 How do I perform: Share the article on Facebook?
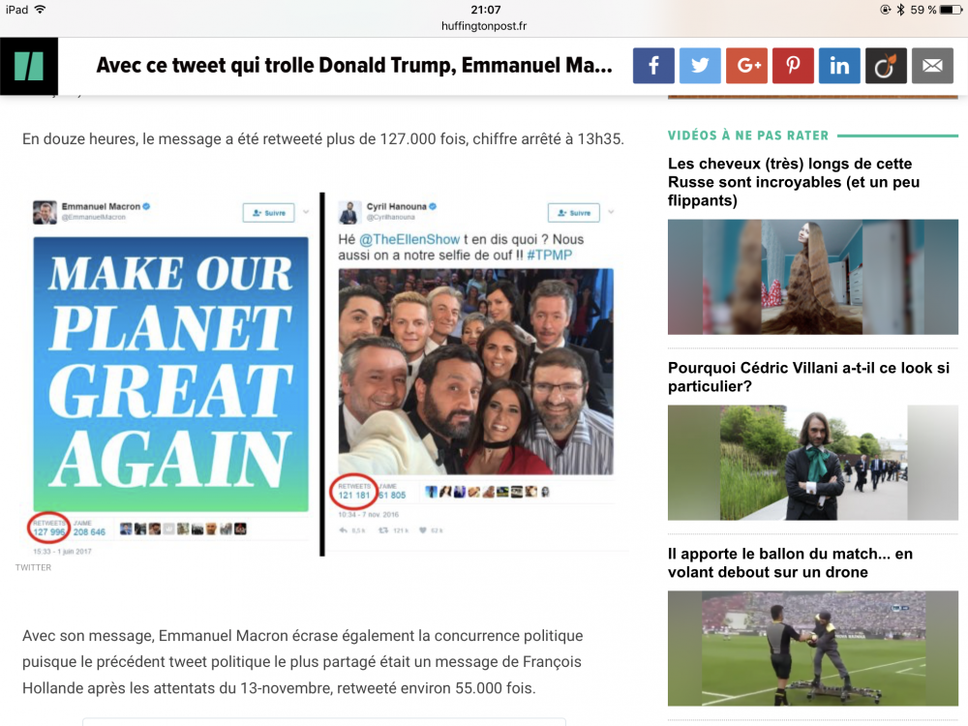pos(653,66)
